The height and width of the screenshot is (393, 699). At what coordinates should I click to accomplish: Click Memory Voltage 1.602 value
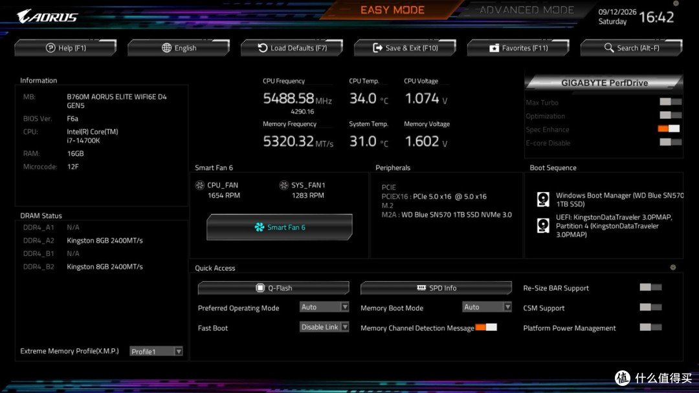pyautogui.click(x=426, y=142)
